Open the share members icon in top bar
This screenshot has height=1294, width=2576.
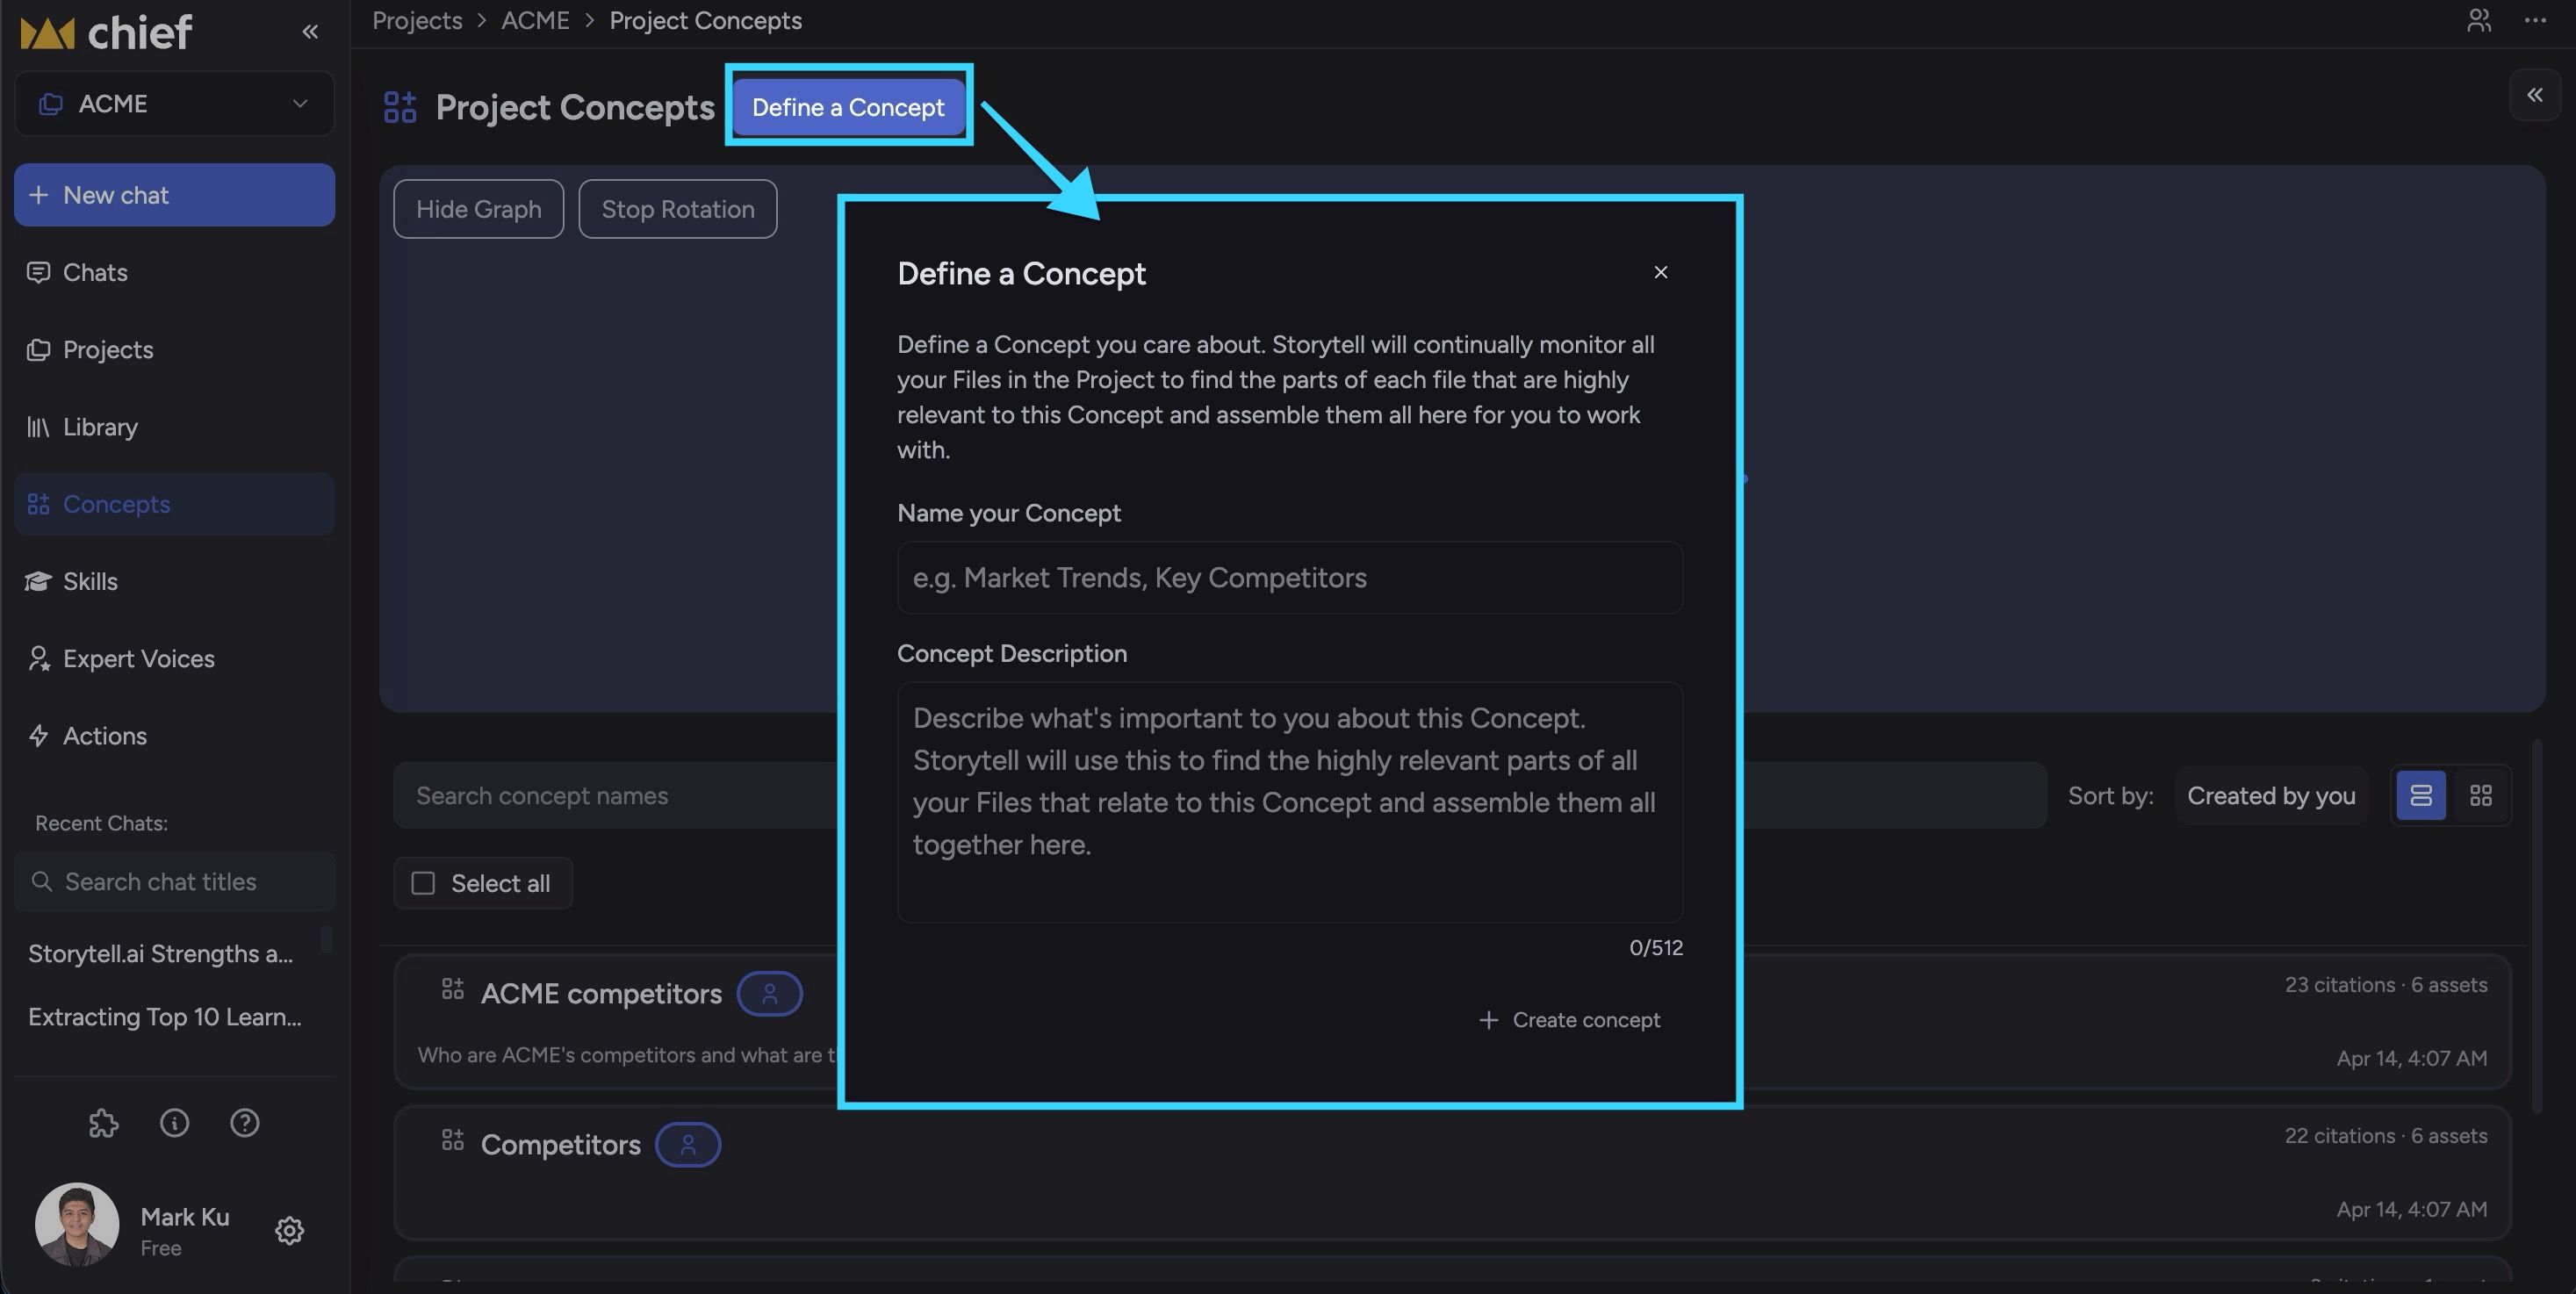tap(2478, 20)
